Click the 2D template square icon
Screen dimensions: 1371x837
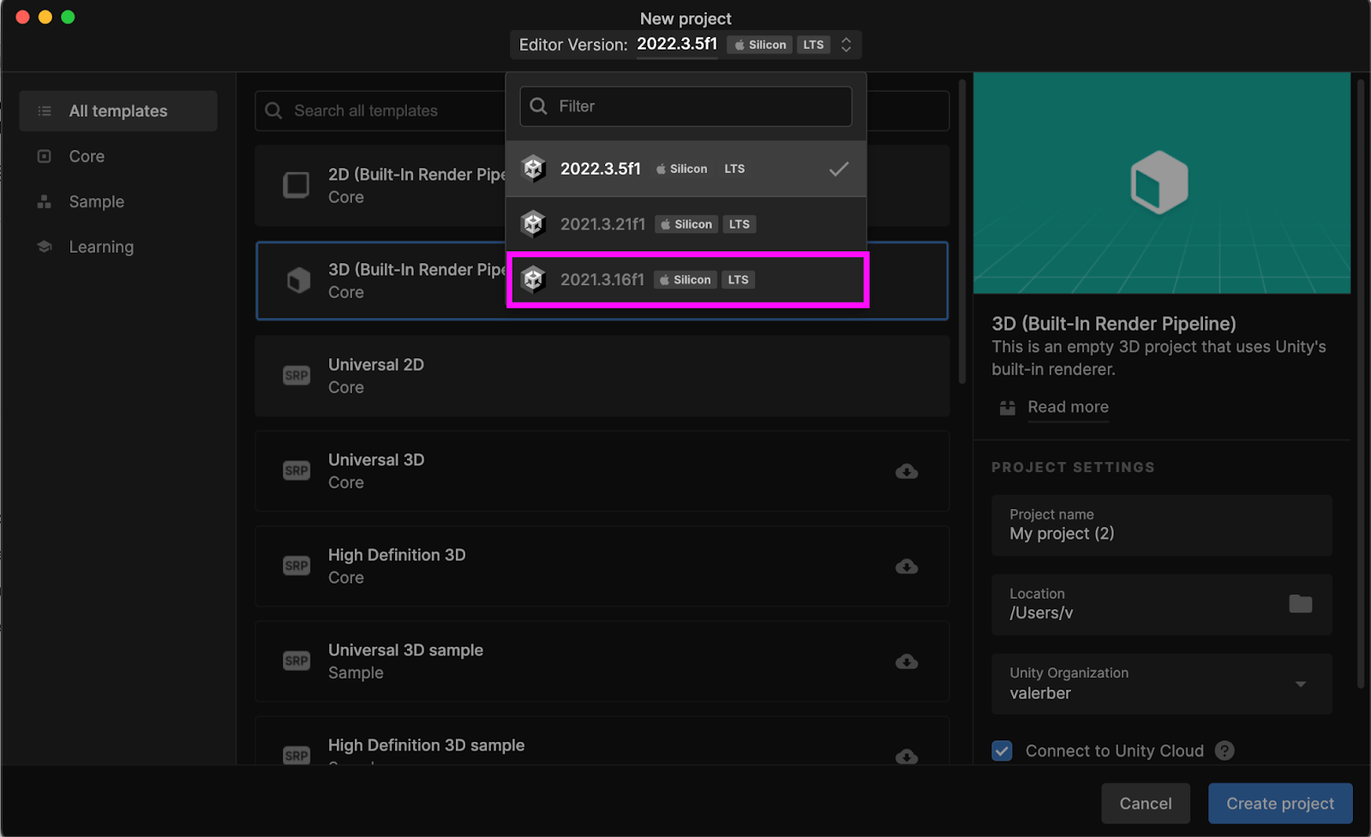[296, 185]
